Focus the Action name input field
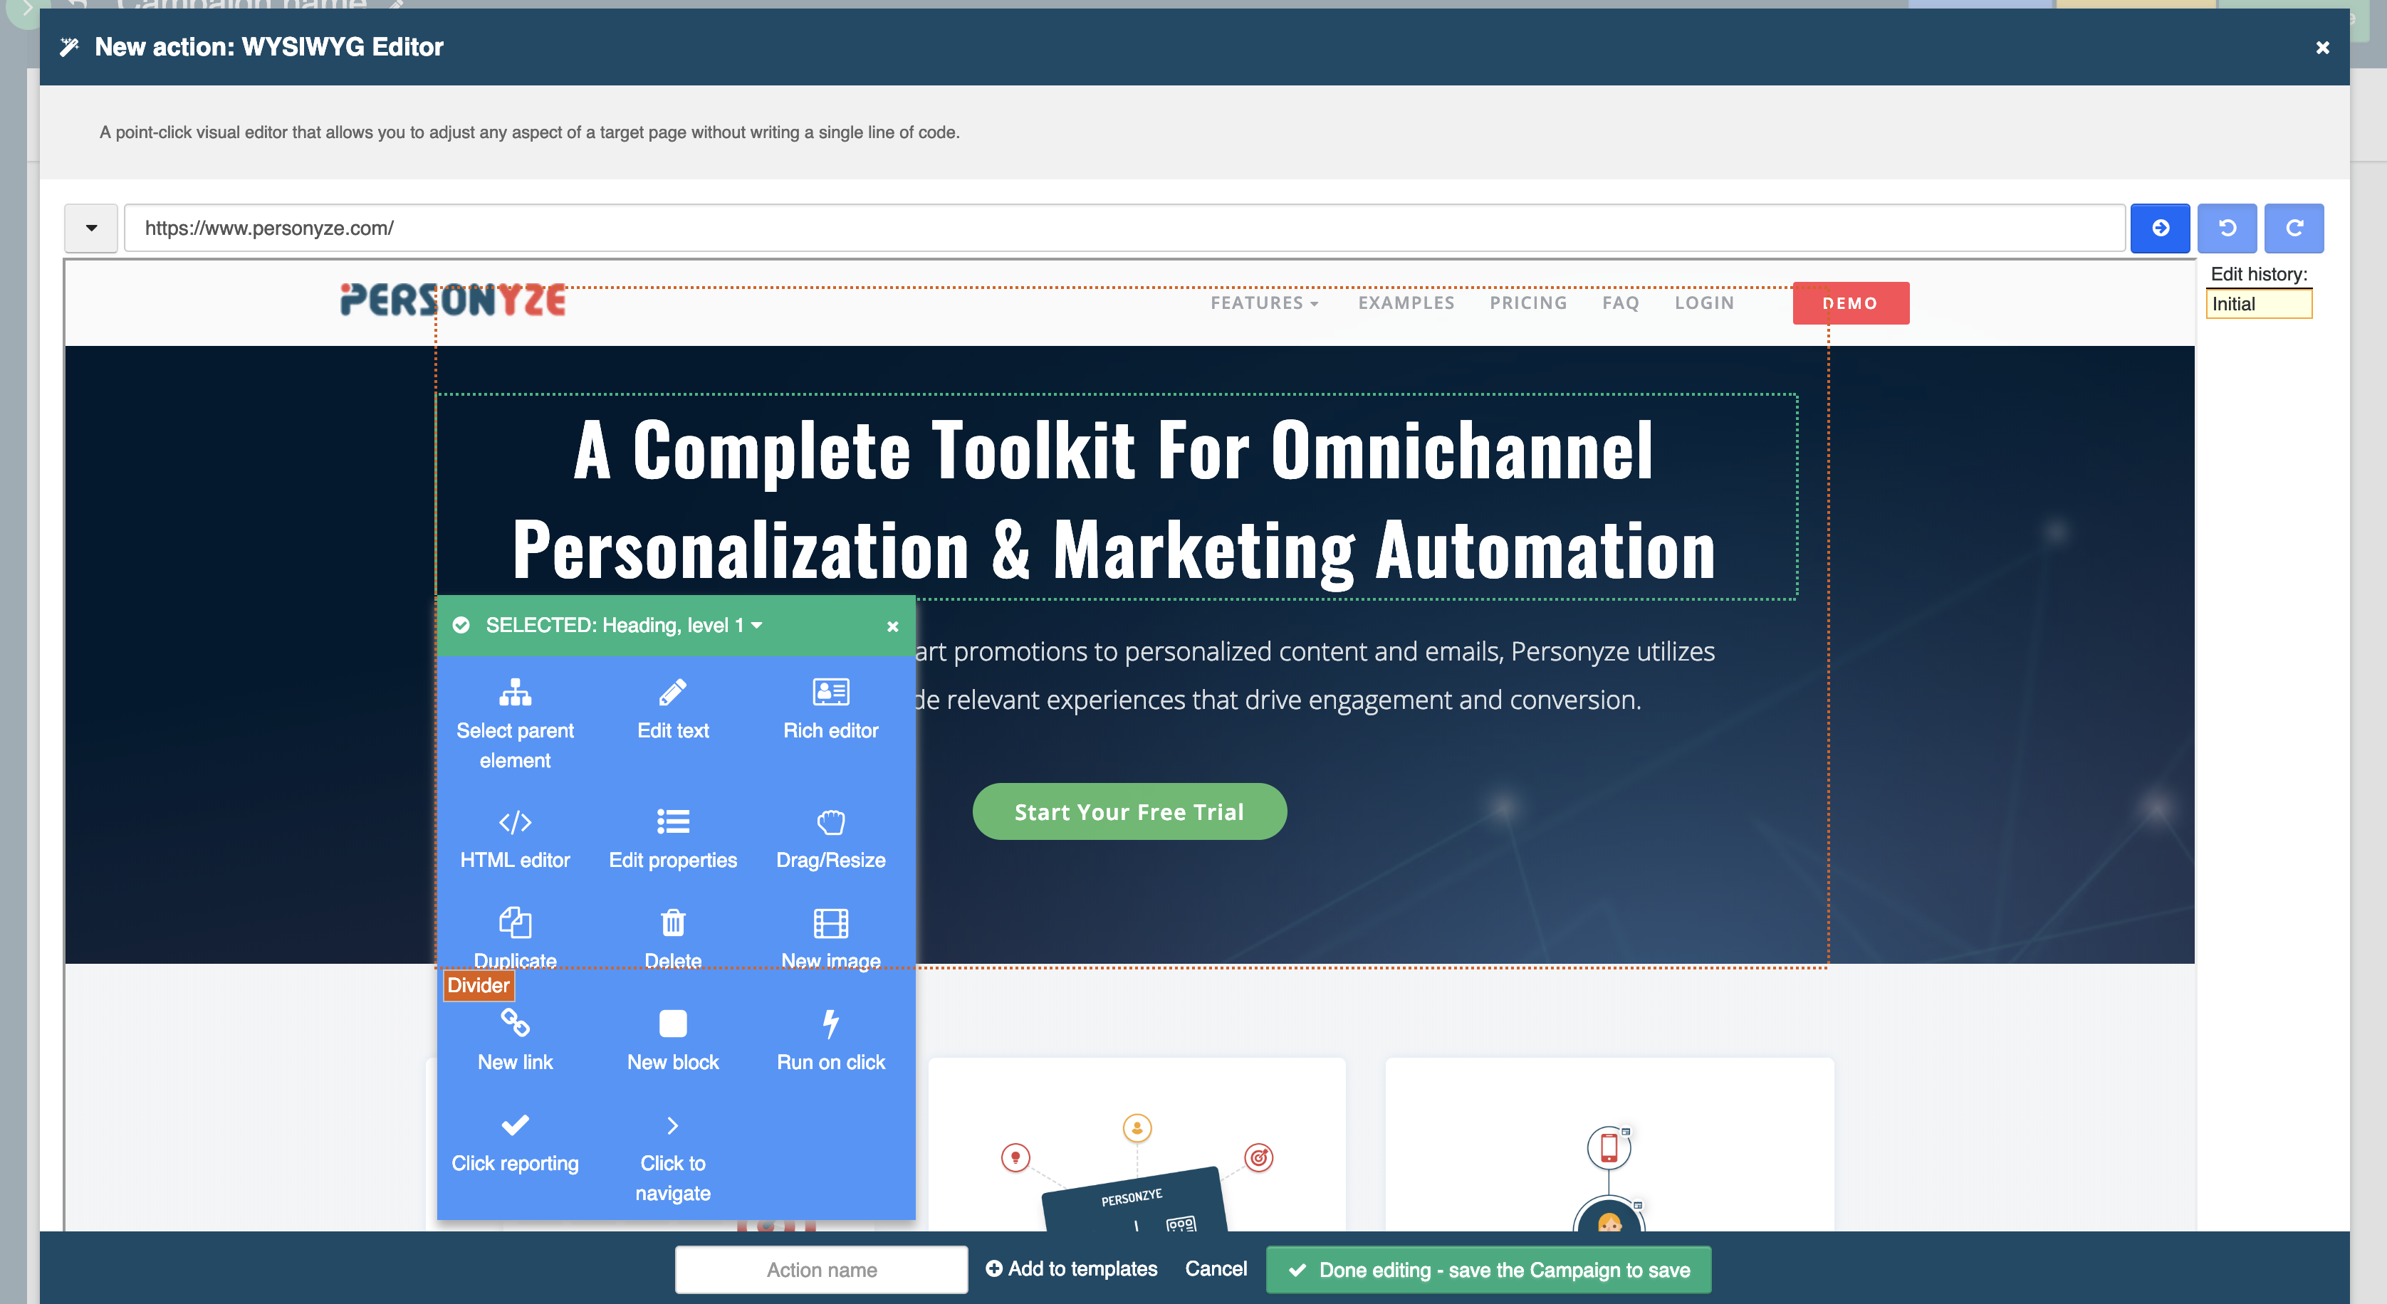Screen dimensions: 2387x1304 [x=821, y=1270]
